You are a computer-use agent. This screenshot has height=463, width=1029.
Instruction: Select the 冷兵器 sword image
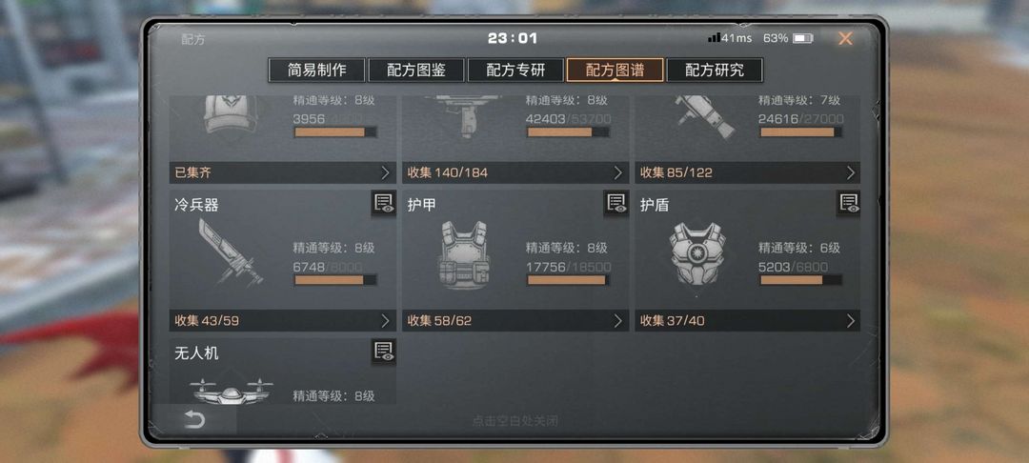click(x=228, y=253)
